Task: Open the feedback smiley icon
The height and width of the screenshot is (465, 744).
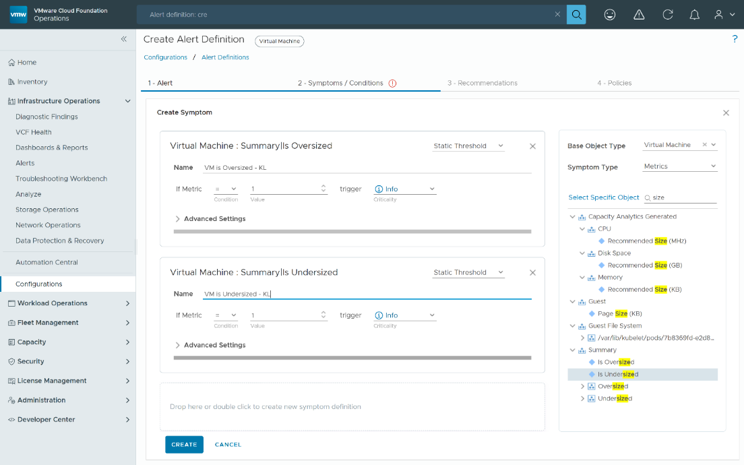Action: (x=610, y=15)
